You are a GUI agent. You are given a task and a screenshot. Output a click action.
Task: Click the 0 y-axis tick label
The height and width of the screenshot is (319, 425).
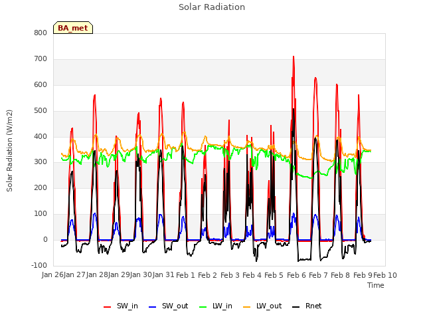(x=45, y=239)
